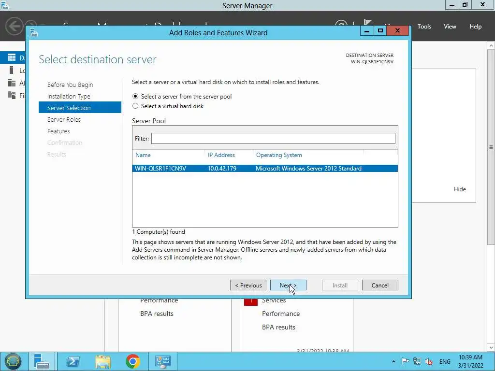Open File Explorer from taskbar
Image resolution: width=495 pixels, height=371 pixels.
[x=103, y=361]
